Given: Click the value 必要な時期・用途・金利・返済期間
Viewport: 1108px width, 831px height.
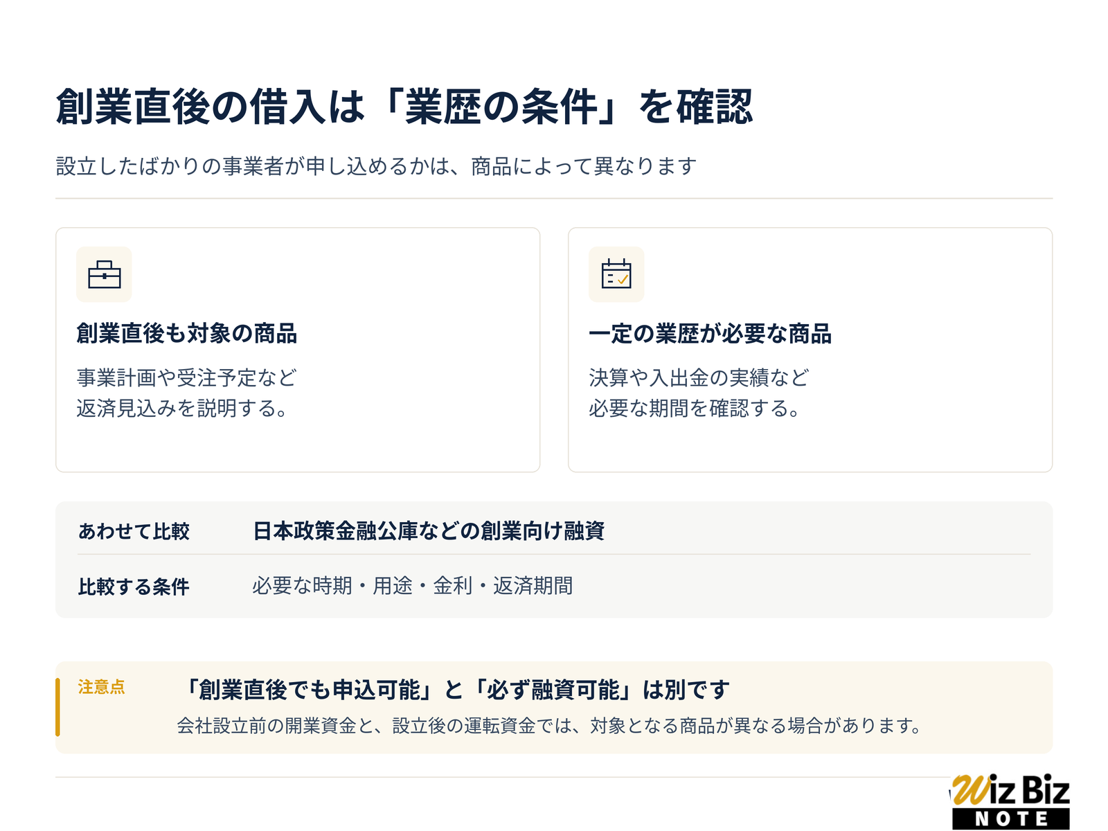Looking at the screenshot, I should coord(412,586).
